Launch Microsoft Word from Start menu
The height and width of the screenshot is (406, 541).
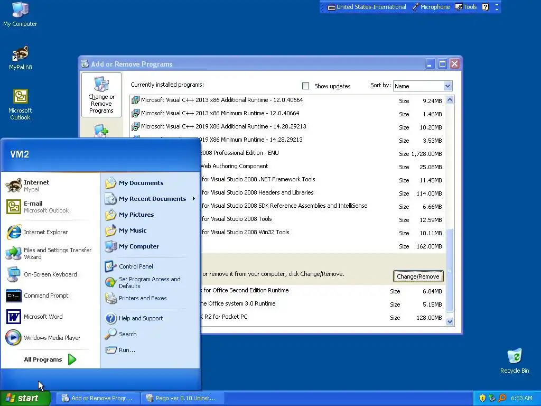point(50,317)
